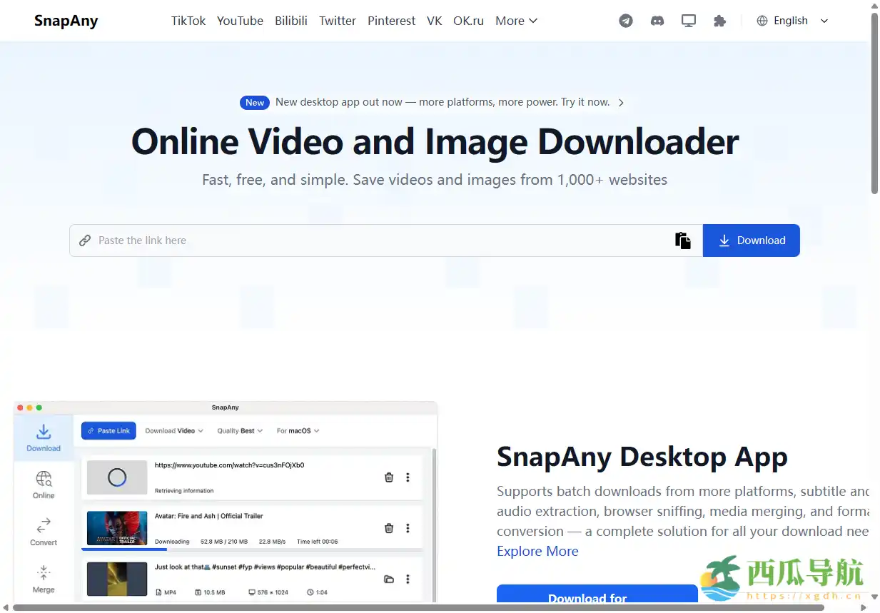Open the Telegram channel icon
The height and width of the screenshot is (613, 880).
click(x=626, y=21)
